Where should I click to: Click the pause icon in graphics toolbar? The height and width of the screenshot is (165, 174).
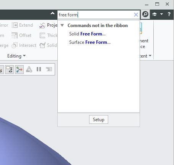pyautogui.click(x=39, y=69)
